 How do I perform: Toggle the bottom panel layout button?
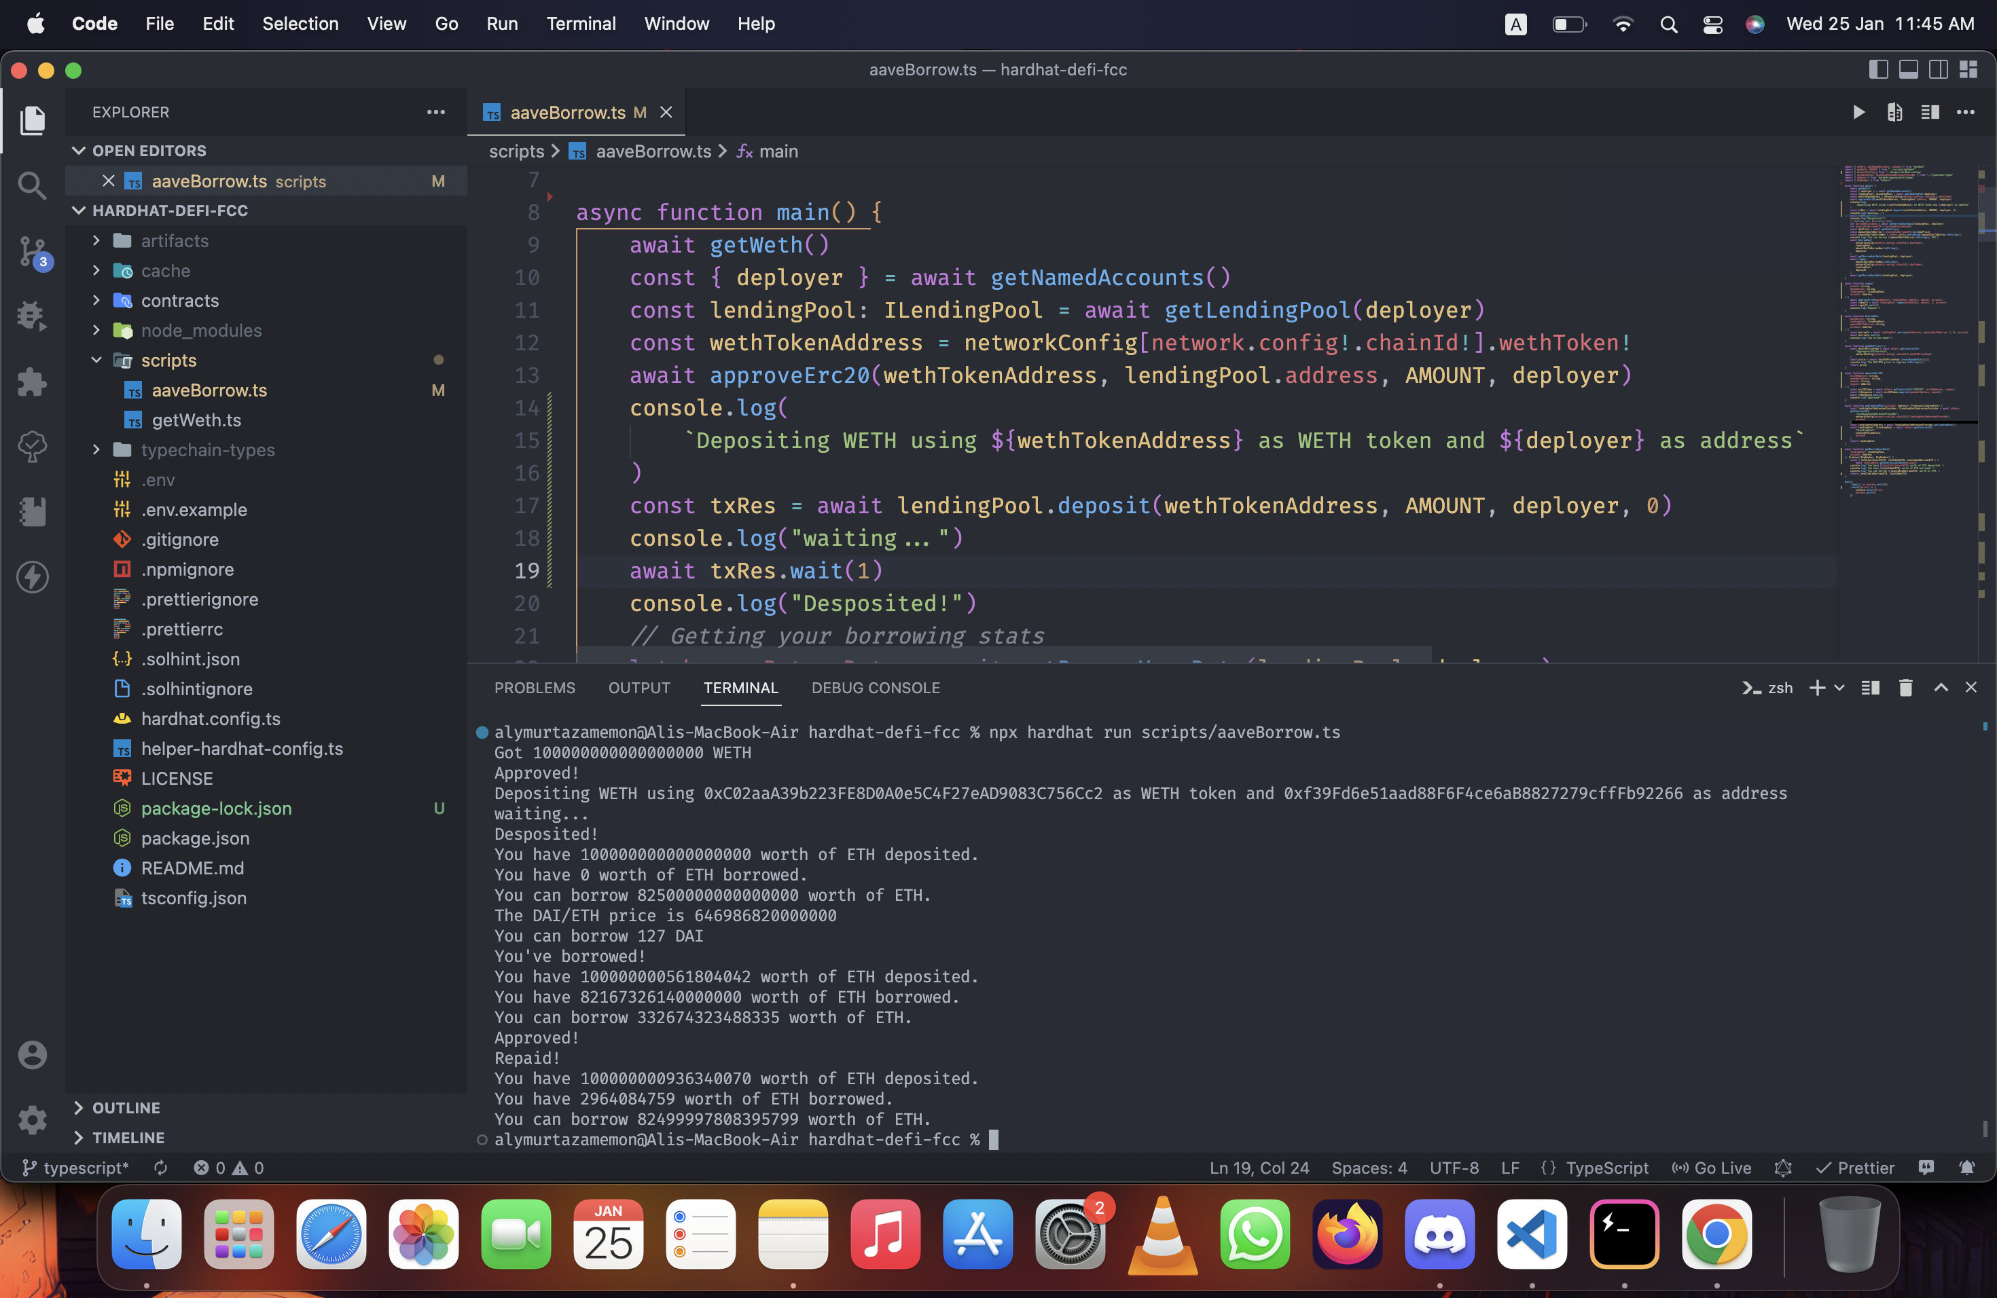[x=1908, y=70]
